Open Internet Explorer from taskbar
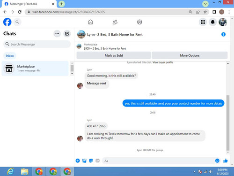The height and width of the screenshot is (176, 234). click(x=10, y=171)
